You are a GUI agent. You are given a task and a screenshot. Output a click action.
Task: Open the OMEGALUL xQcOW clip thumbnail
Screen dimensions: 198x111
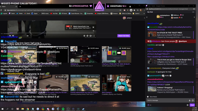(85, 55)
